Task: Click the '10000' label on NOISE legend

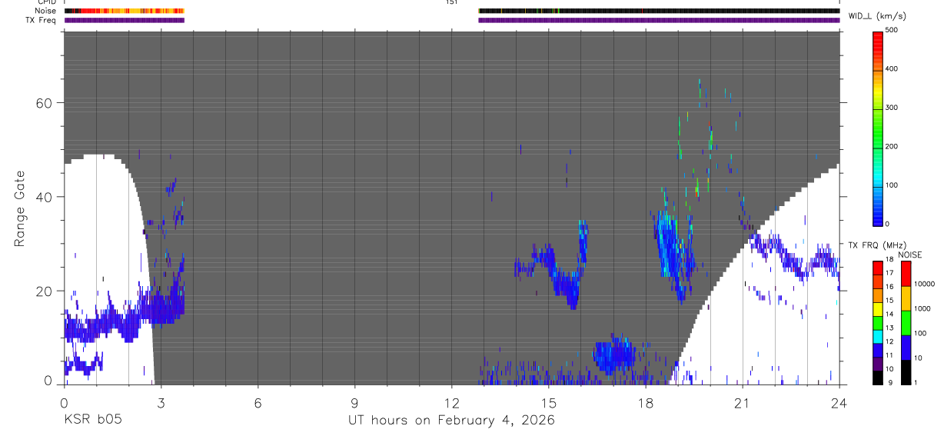Action: (x=926, y=284)
